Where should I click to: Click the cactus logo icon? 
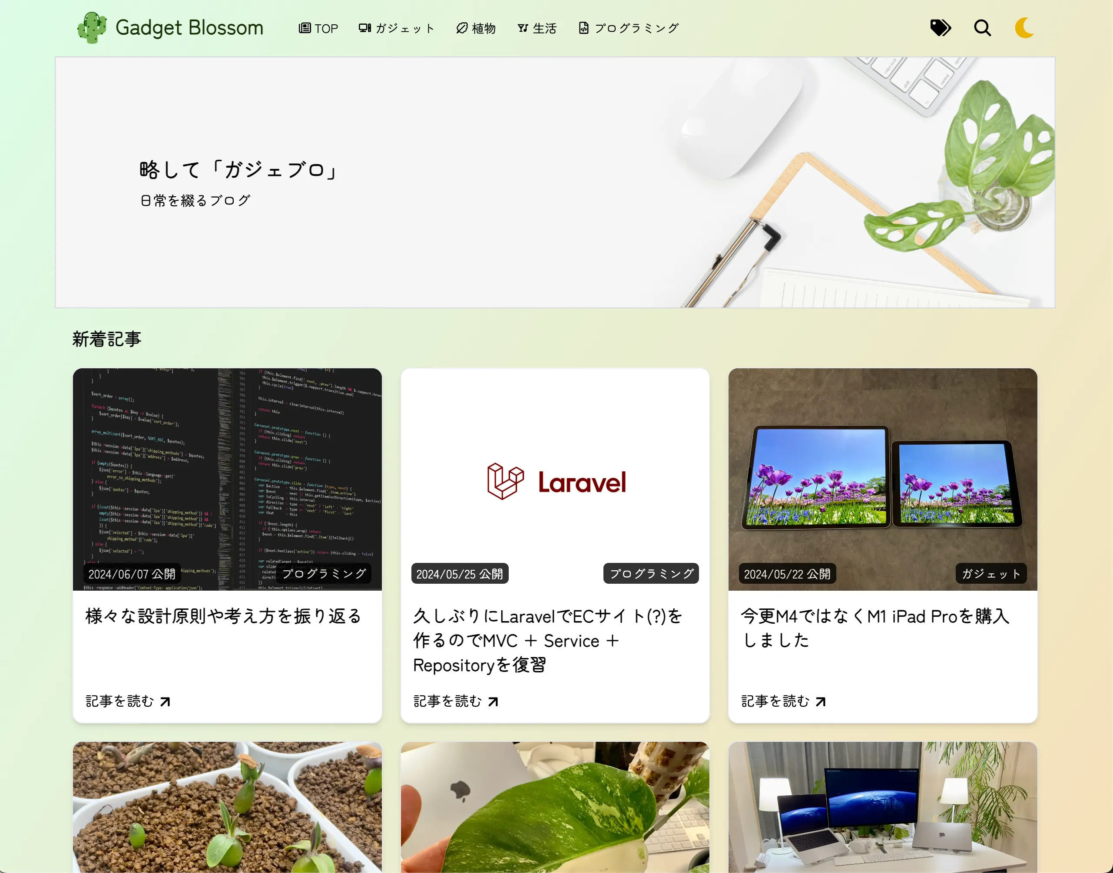click(92, 28)
